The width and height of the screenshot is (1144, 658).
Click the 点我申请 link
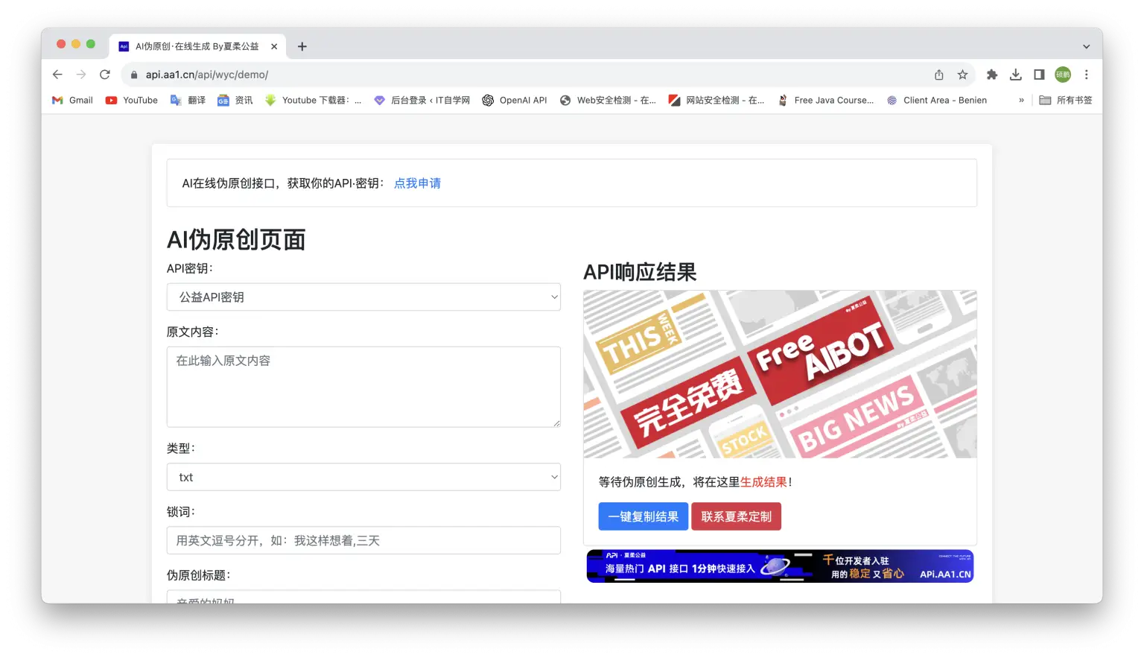[x=417, y=183]
